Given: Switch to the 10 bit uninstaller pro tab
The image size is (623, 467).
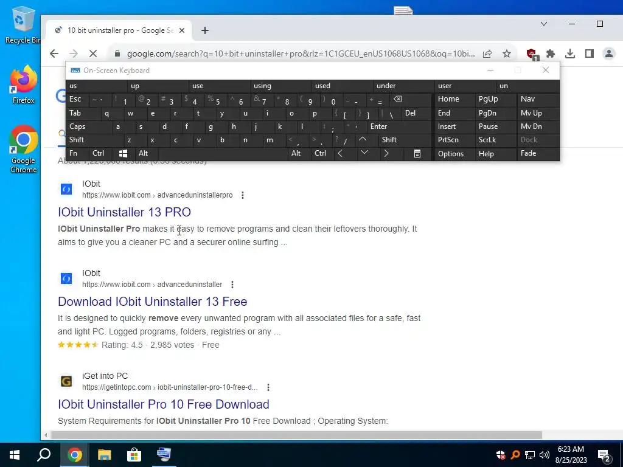Looking at the screenshot, I should (x=119, y=30).
